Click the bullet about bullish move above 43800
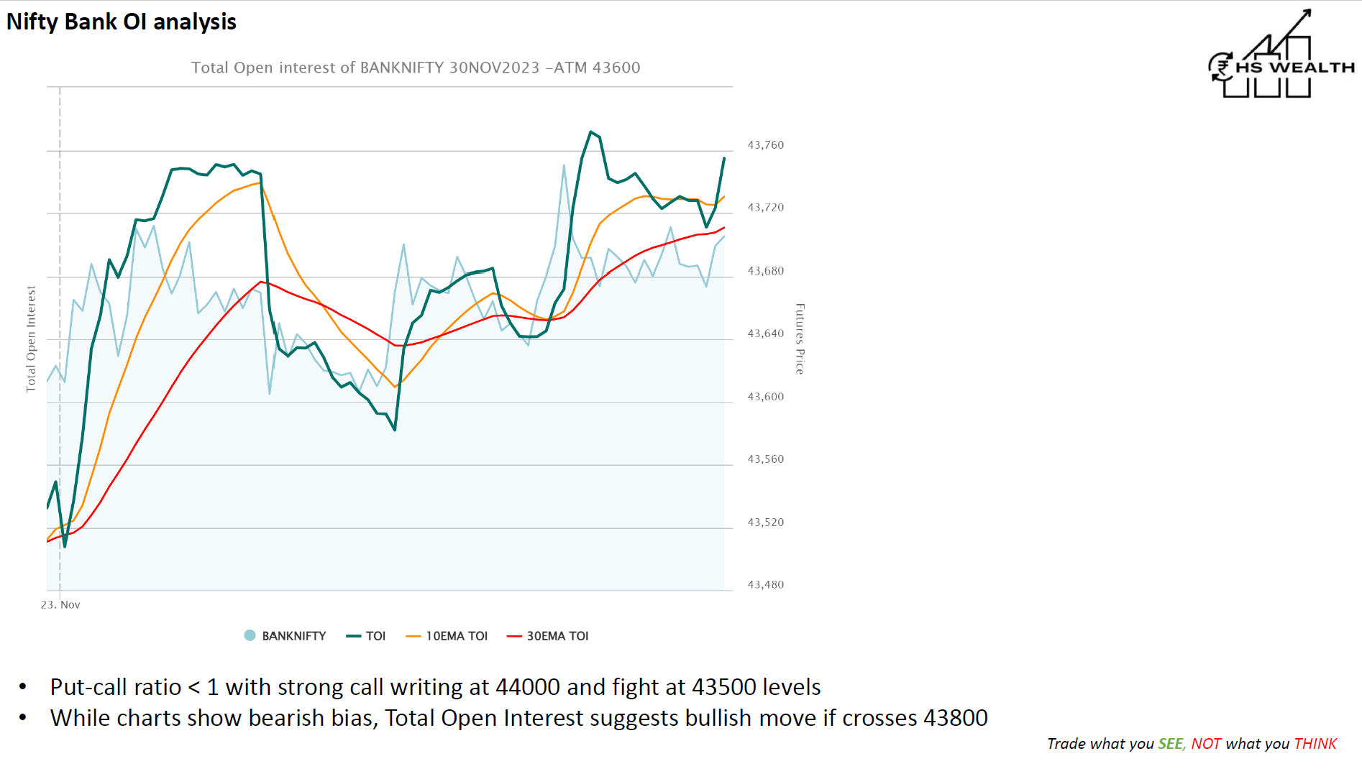1362x769 pixels. click(x=518, y=718)
